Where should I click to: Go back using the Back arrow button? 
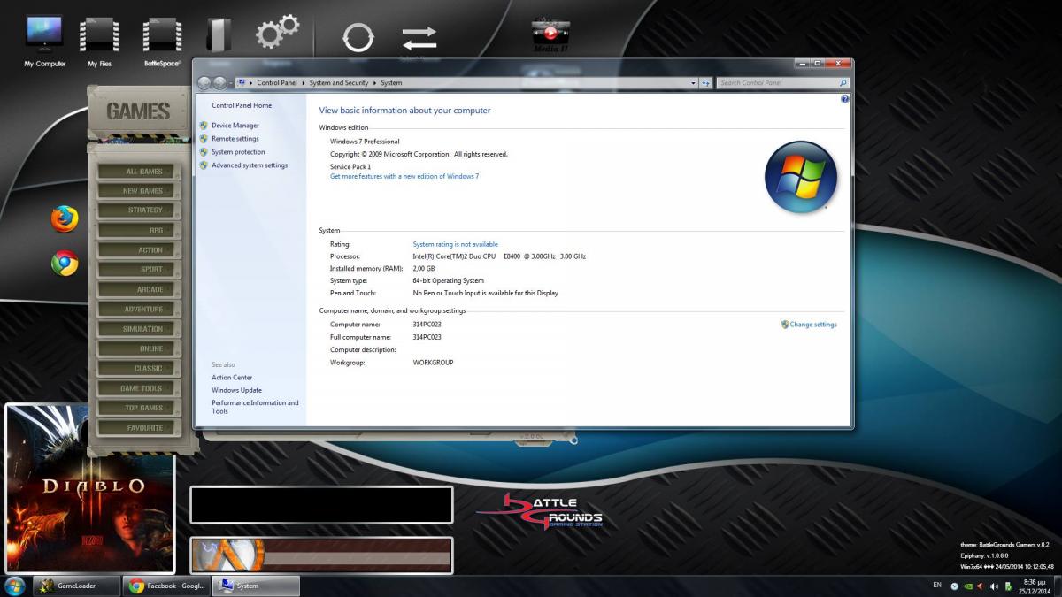(205, 83)
